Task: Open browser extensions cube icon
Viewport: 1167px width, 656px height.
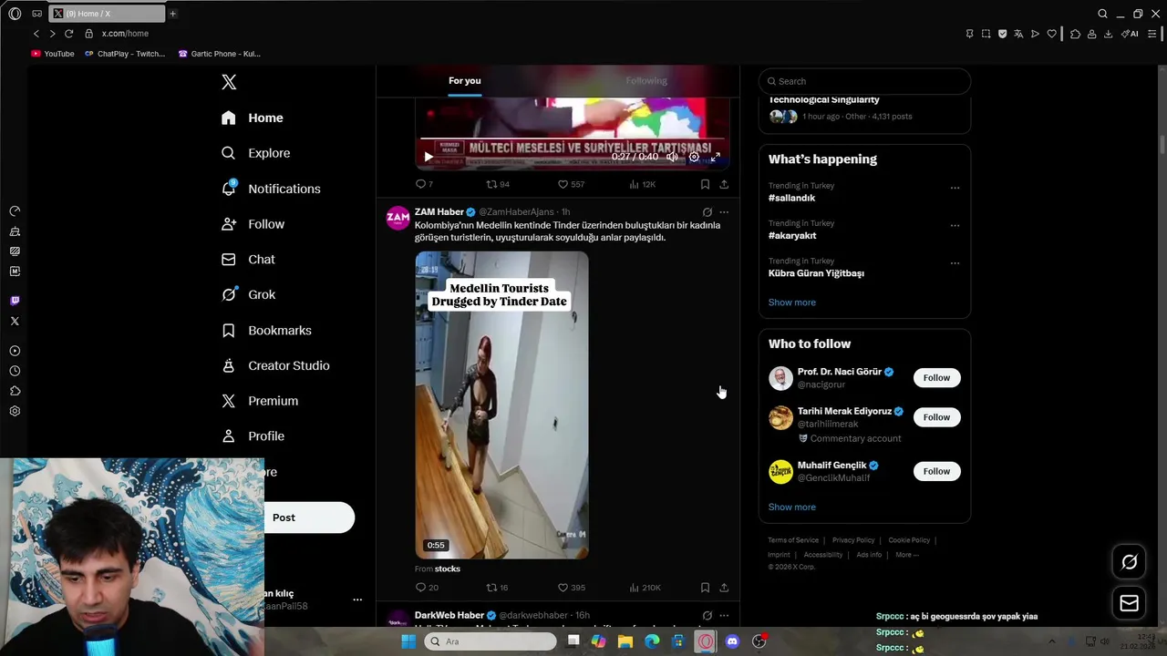Action: pyautogui.click(x=1075, y=34)
